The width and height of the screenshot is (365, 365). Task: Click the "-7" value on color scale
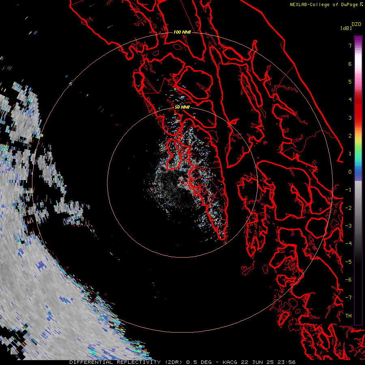click(x=348, y=298)
